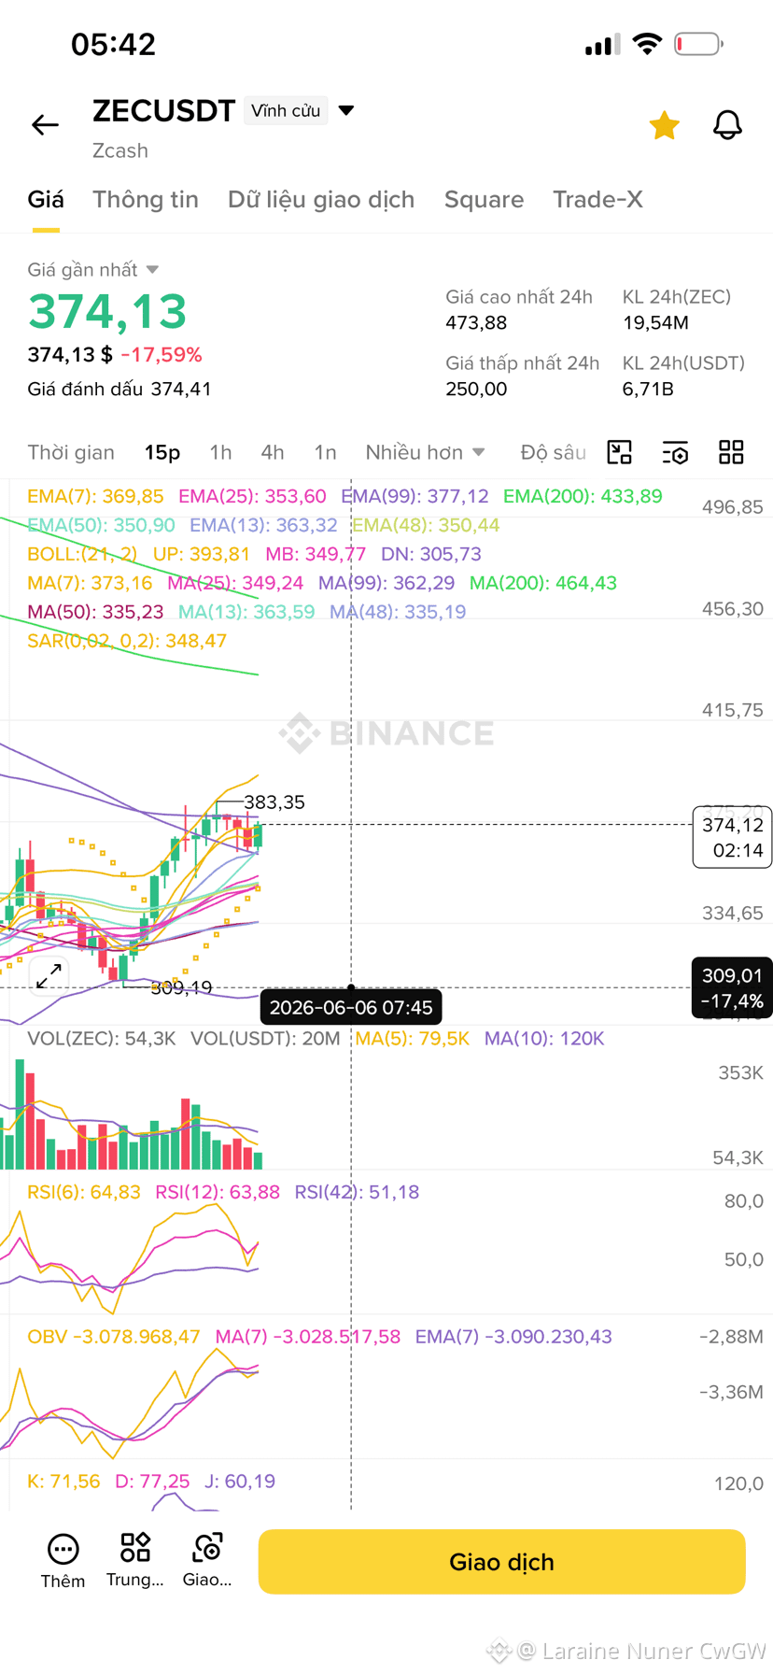Tap the EMA(7): 369,85 indicator label
Screen dimensions: 773x1674
click(x=95, y=496)
